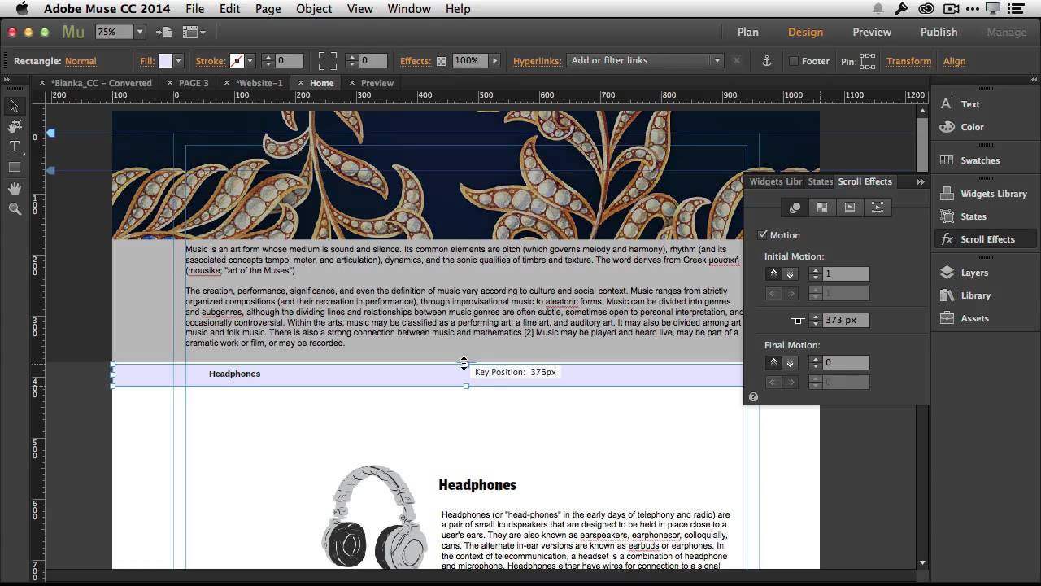Enable the Footer checkbox
1041x586 pixels.
pos(794,61)
